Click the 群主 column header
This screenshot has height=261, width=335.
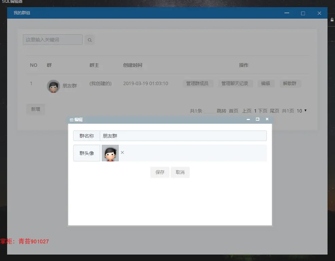point(94,65)
